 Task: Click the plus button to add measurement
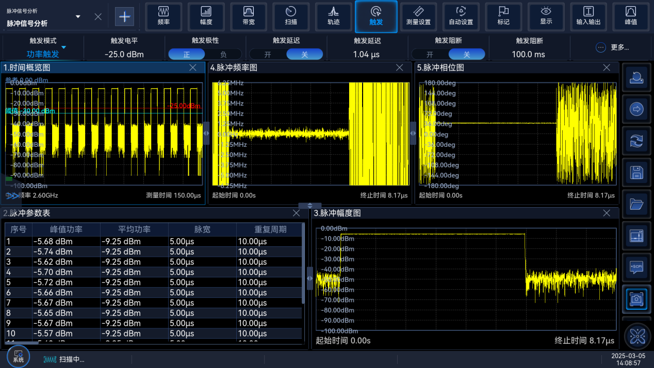tap(125, 16)
